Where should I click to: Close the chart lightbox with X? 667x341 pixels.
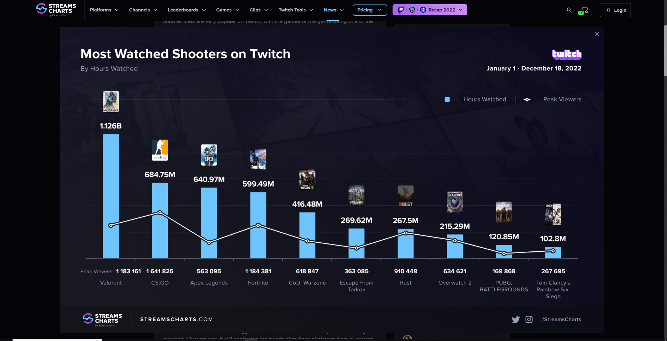(x=597, y=34)
